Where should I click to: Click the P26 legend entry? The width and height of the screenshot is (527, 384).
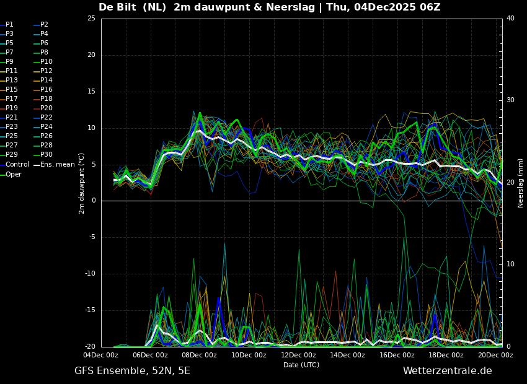click(x=43, y=136)
